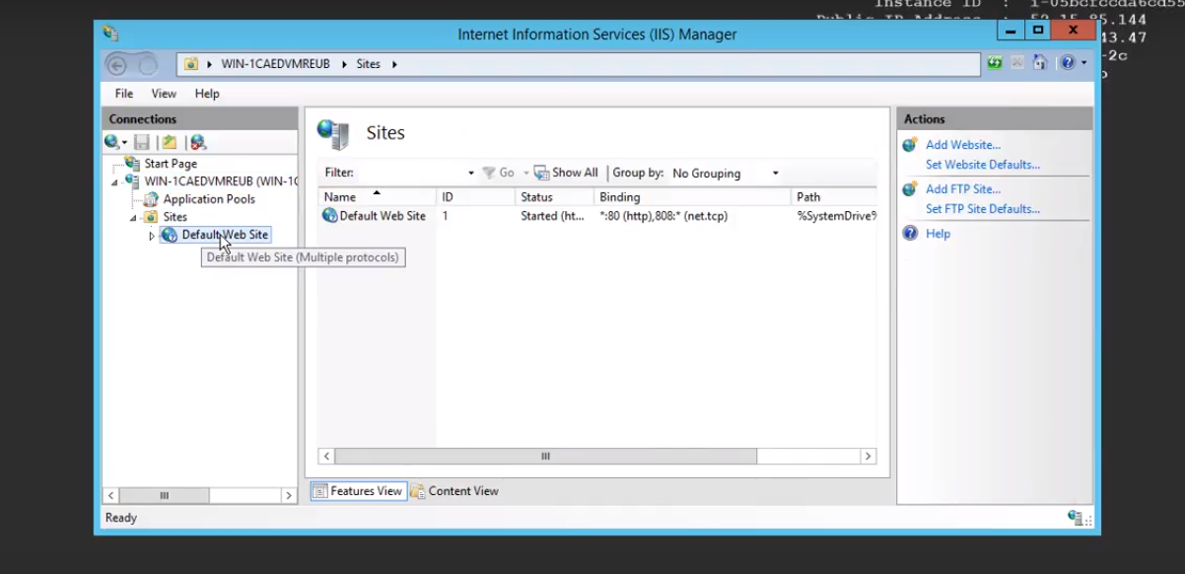Screen dimensions: 1185x574
Task: Click the Sites list scroll right arrow
Action: tap(868, 457)
